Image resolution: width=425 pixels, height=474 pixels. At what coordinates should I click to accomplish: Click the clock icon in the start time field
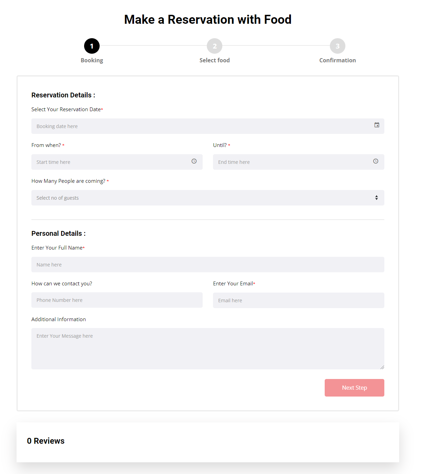(194, 161)
